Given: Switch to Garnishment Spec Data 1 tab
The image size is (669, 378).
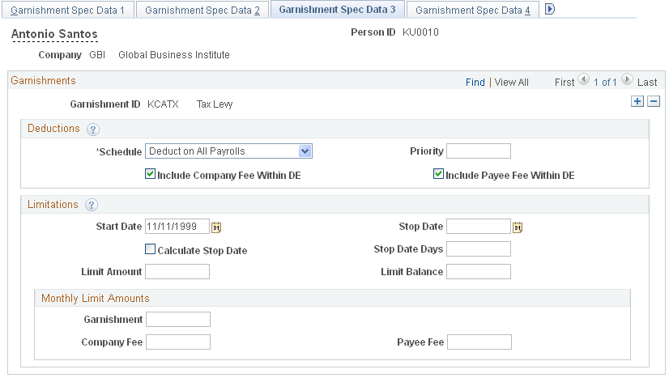Looking at the screenshot, I should coord(68,11).
